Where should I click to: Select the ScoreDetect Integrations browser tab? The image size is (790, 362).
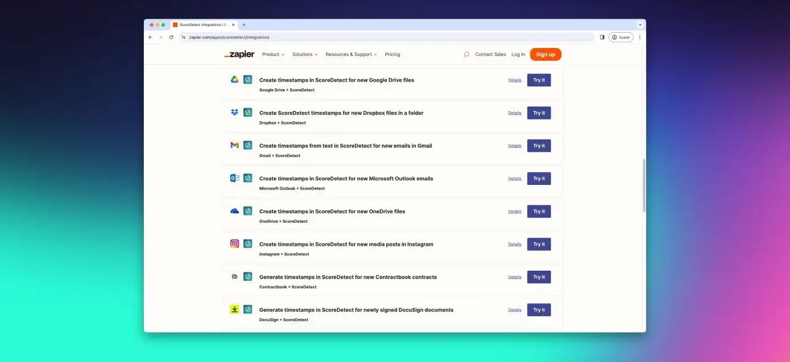point(203,25)
